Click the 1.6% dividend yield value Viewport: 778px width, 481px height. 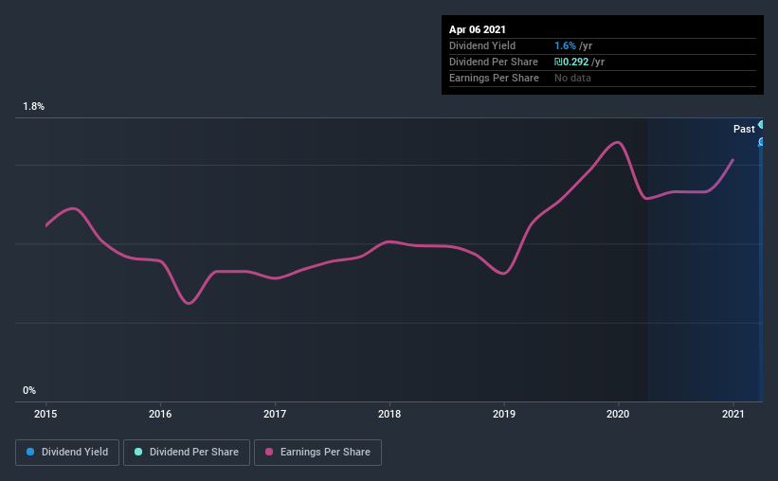coord(565,45)
